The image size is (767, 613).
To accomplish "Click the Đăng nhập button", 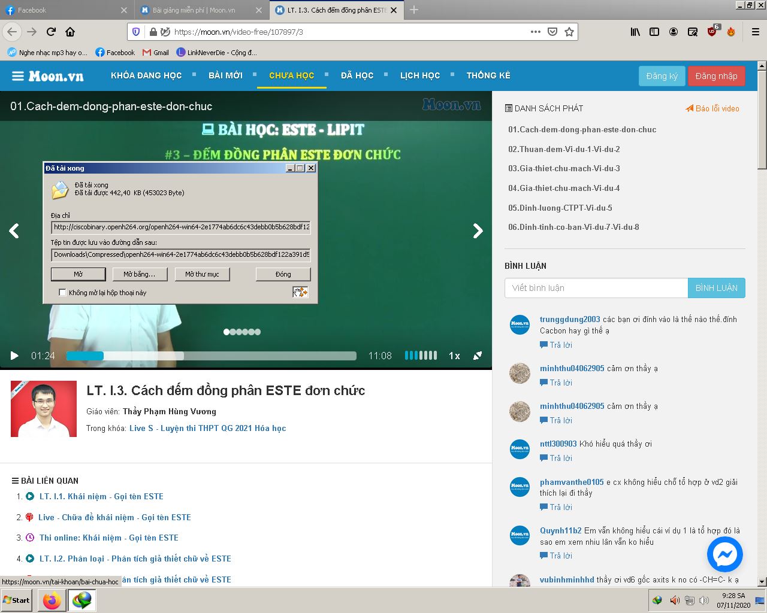I will tap(717, 76).
